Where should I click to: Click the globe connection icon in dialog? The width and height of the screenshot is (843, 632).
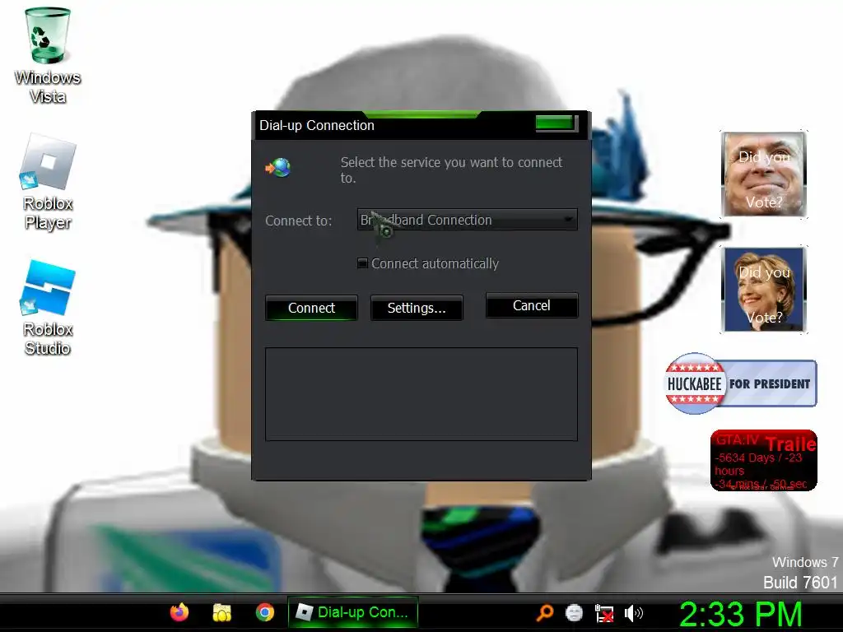tap(278, 168)
